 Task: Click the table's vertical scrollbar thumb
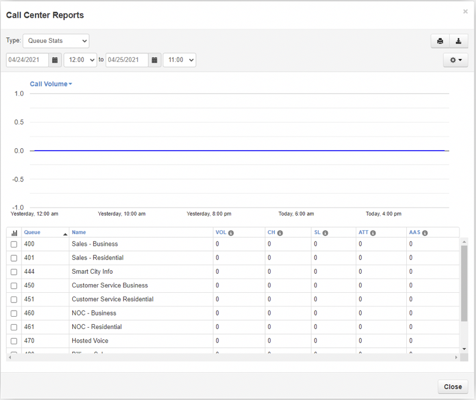point(464,282)
